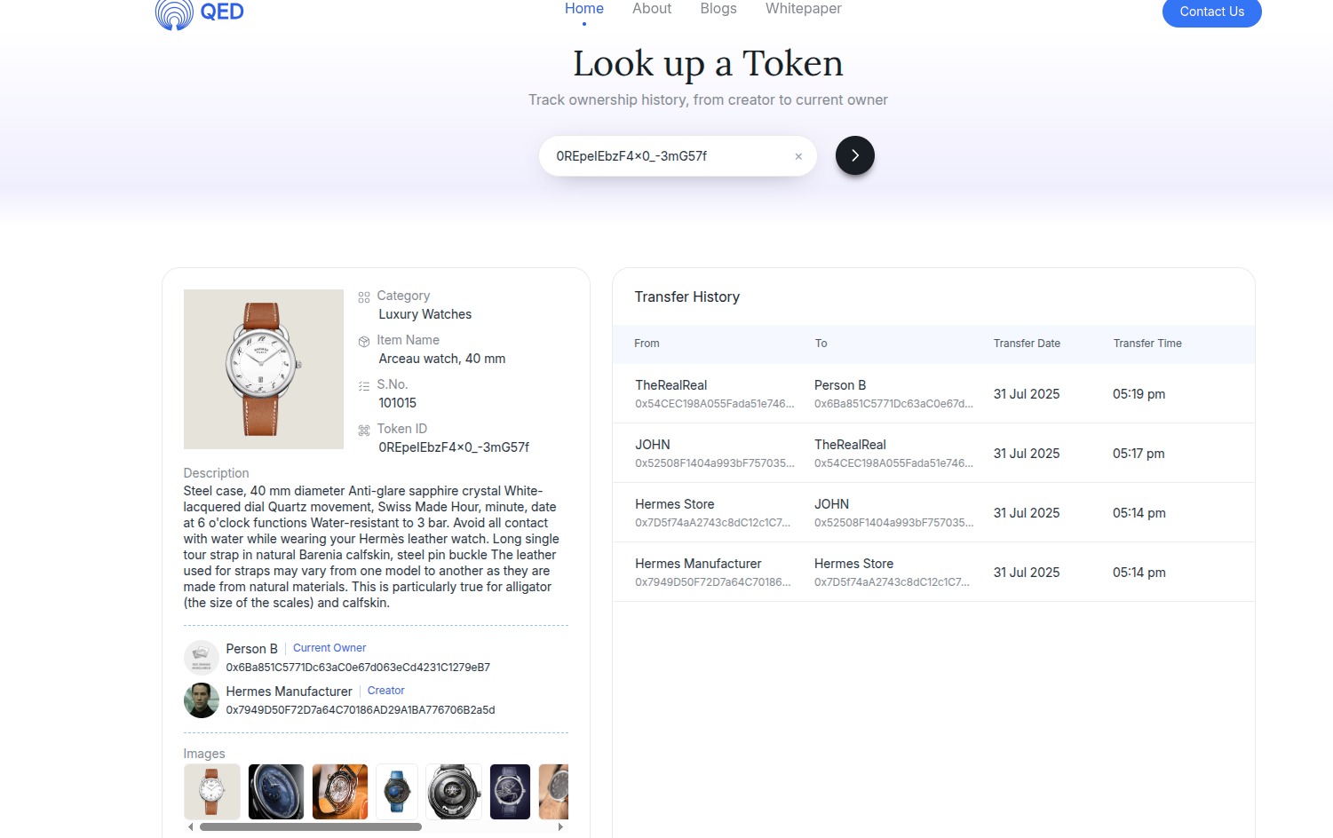Screen dimensions: 1333x838
Task: Click the Creator label
Action: (386, 691)
